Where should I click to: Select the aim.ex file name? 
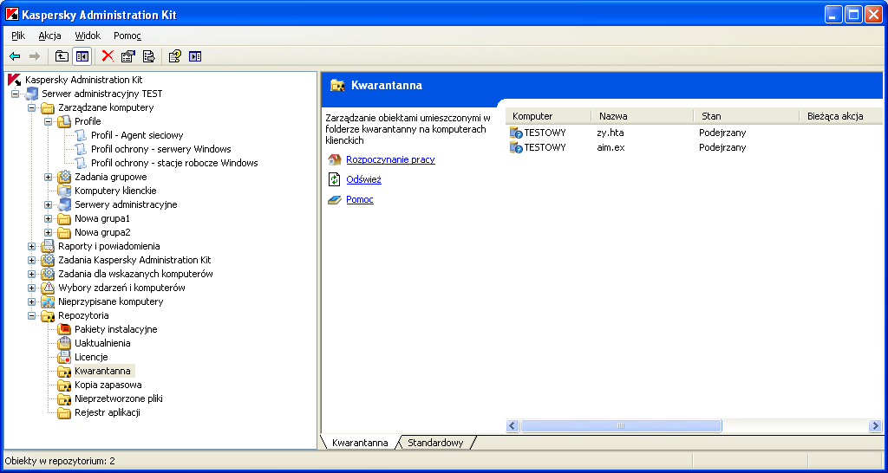pyautogui.click(x=611, y=147)
